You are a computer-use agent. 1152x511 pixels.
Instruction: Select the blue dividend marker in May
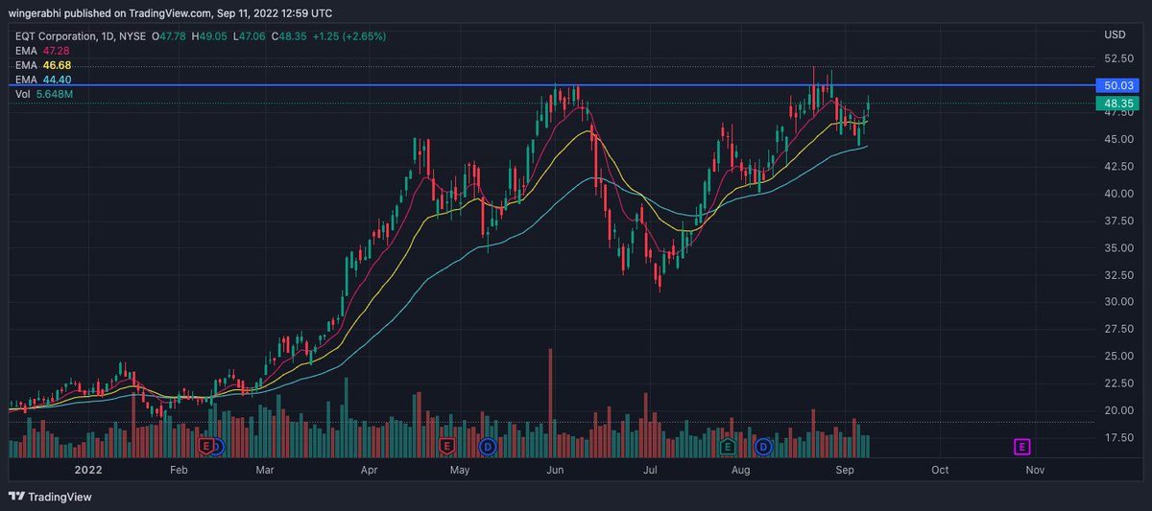[488, 446]
